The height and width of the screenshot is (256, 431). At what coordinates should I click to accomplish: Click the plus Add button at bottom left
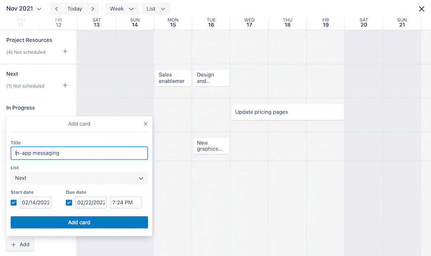[20, 244]
